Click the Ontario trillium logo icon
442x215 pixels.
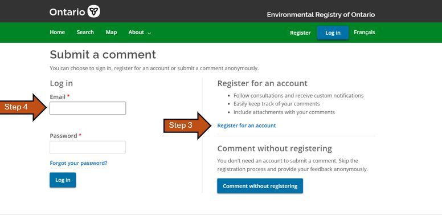(x=93, y=11)
